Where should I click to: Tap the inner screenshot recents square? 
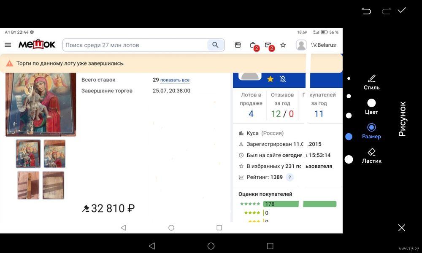pyautogui.click(x=219, y=228)
